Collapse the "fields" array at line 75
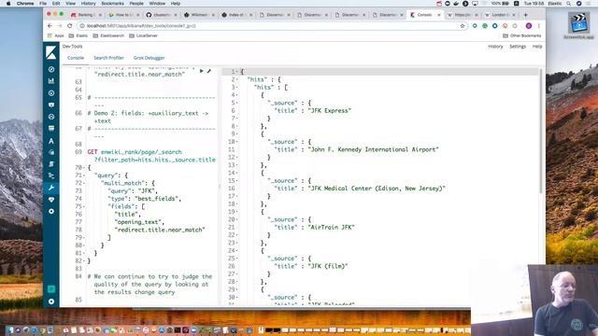598x336 pixels. click(84, 206)
